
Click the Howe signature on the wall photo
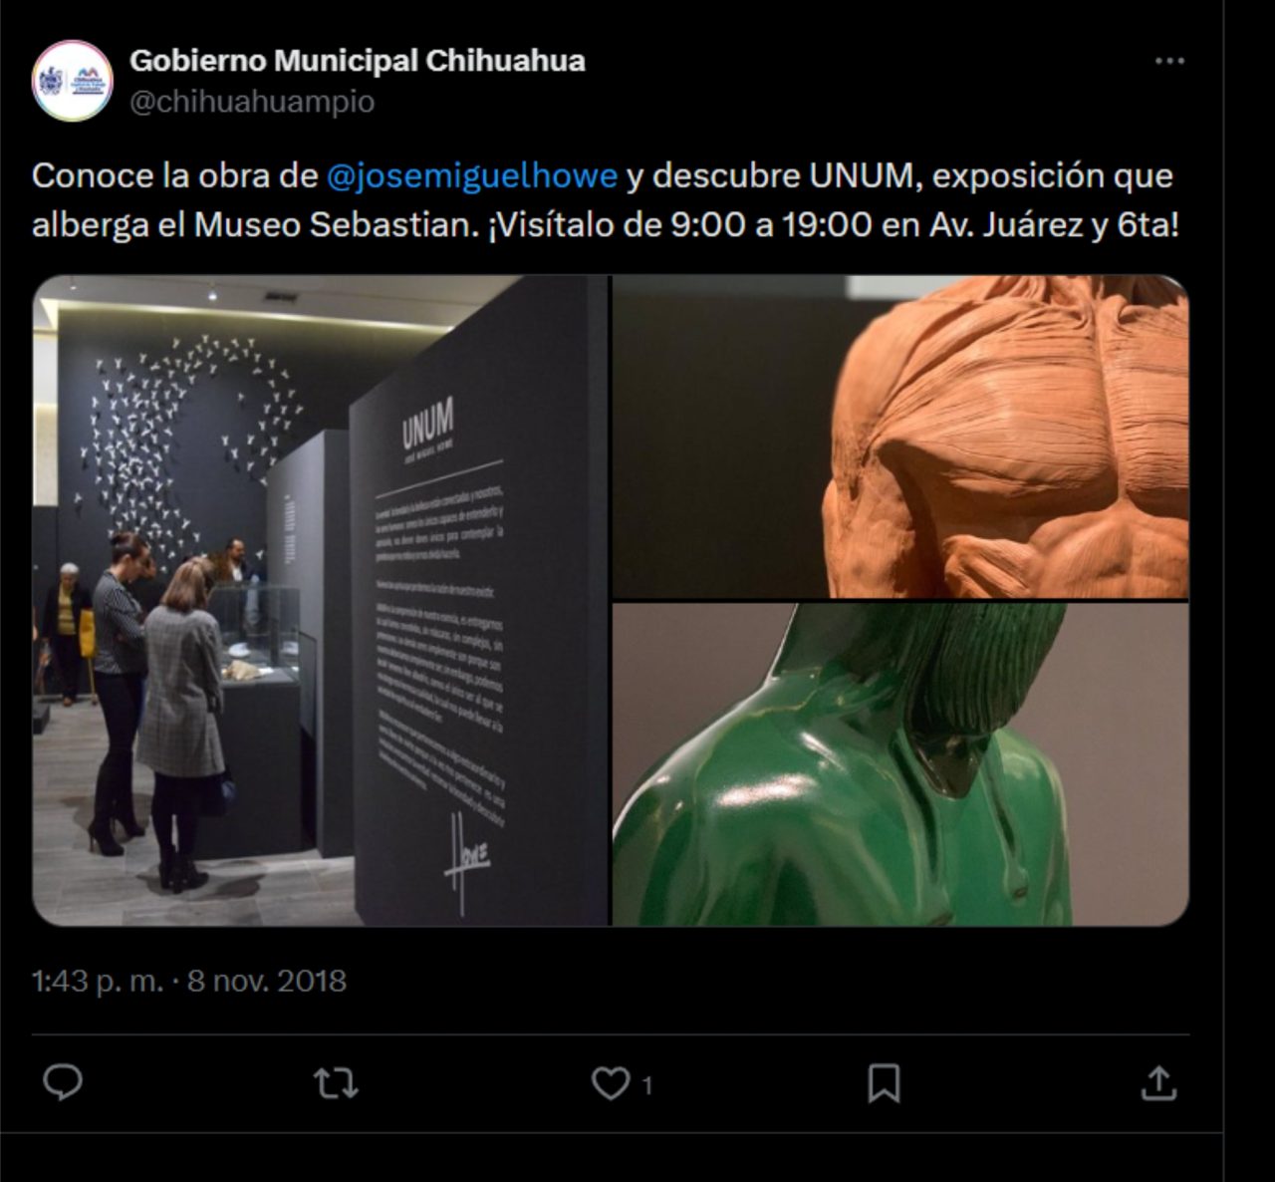pos(466,859)
